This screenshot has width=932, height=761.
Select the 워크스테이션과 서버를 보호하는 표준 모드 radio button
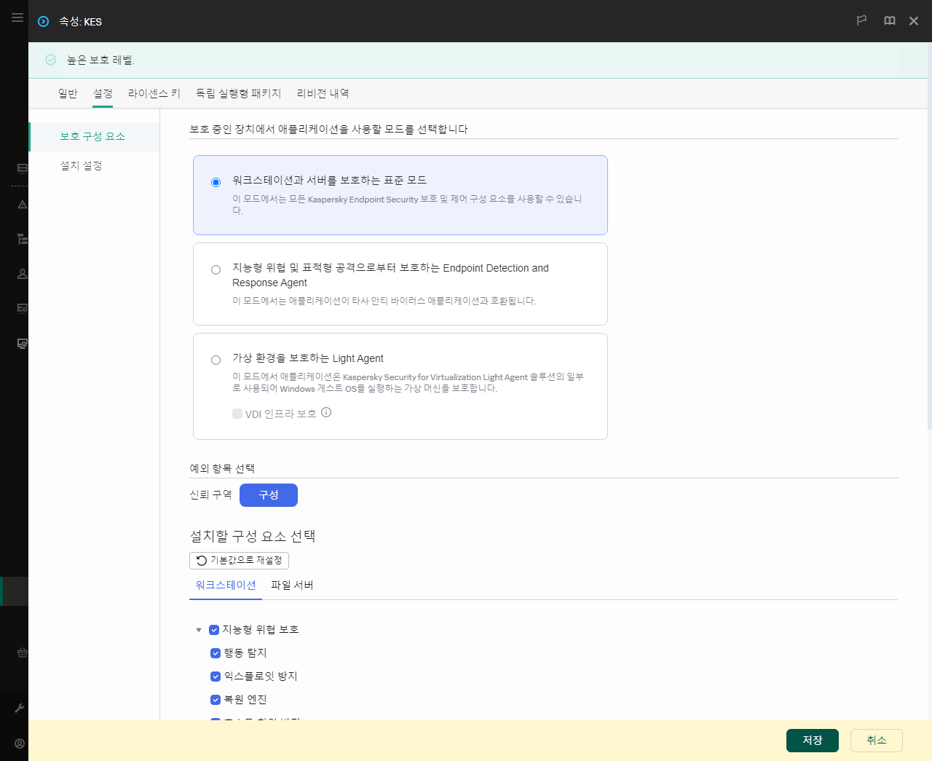coord(216,182)
